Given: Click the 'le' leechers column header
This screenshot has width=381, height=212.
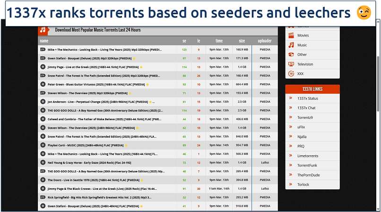Looking at the screenshot, I should click(199, 41).
